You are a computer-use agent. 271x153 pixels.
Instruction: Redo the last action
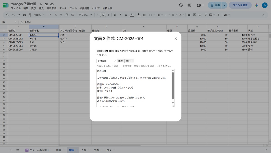pyautogui.click(x=19, y=15)
